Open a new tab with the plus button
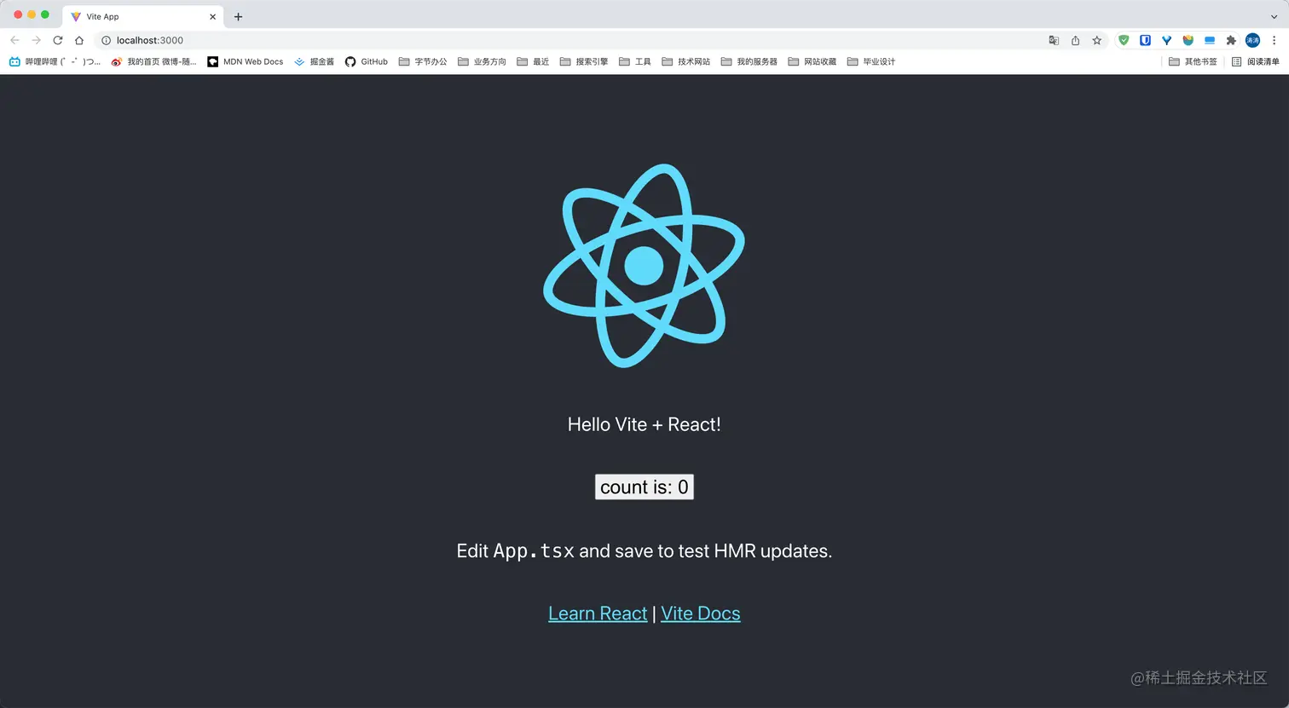 238,16
